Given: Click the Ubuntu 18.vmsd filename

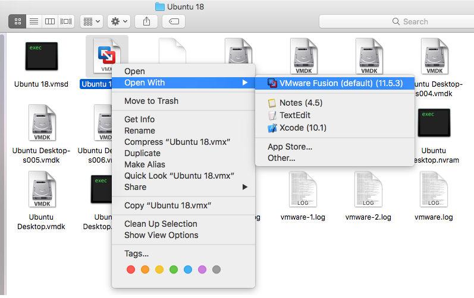Looking at the screenshot, I should click(42, 84).
